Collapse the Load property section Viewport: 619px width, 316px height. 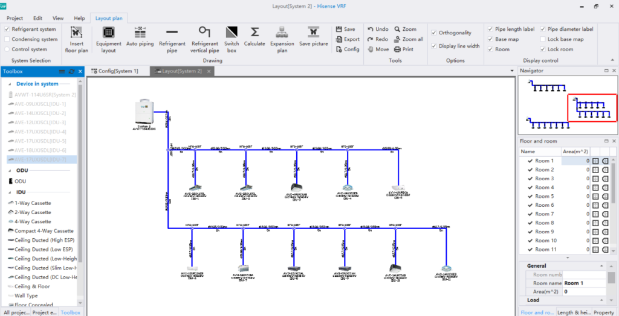(x=601, y=300)
